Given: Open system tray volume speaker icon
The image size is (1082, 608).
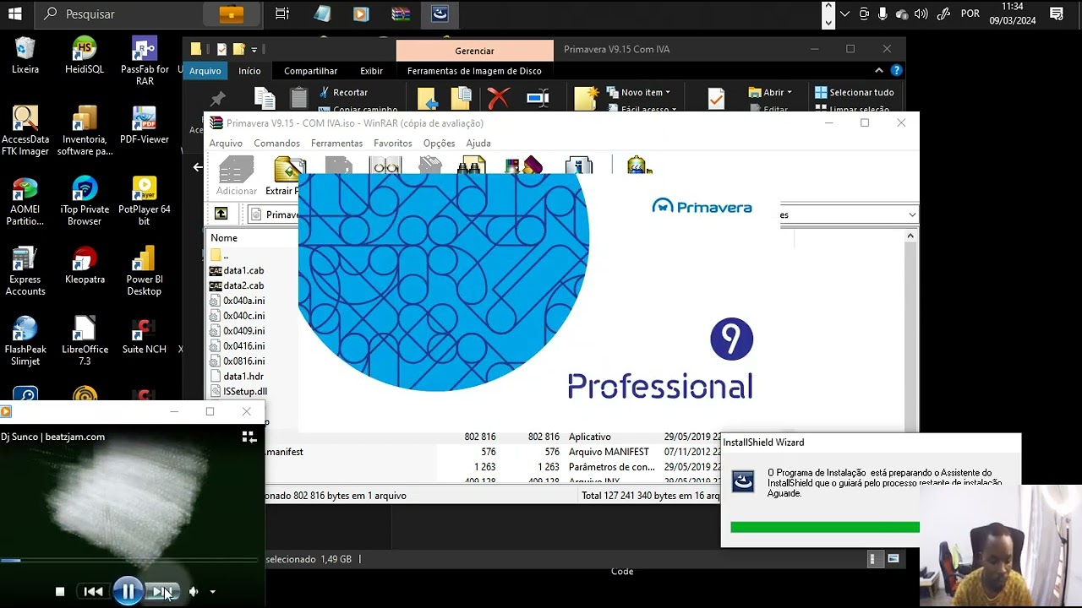Looking at the screenshot, I should (921, 14).
